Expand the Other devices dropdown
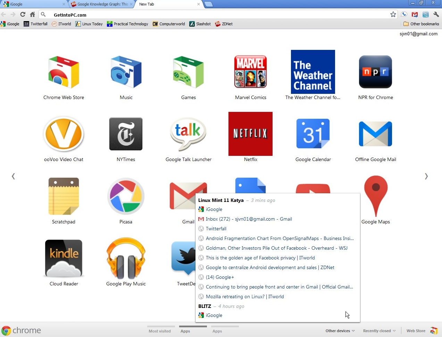Screen dimensions: 442x337 340,331
